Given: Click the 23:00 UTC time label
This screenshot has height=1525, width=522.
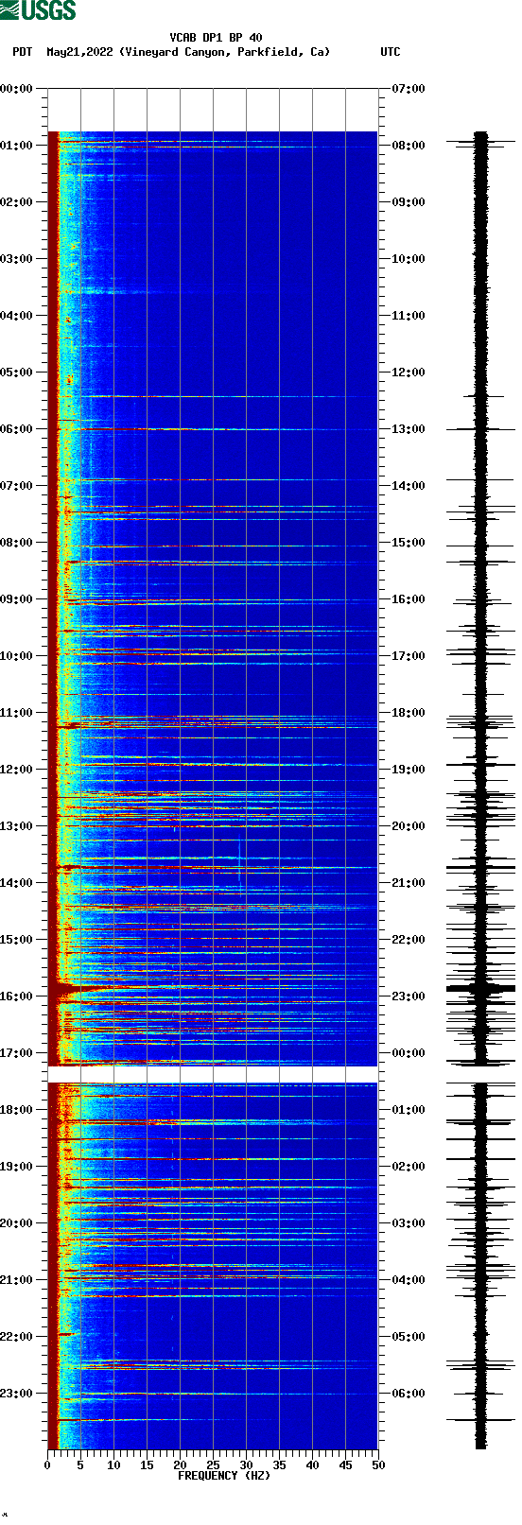Looking at the screenshot, I should [409, 996].
